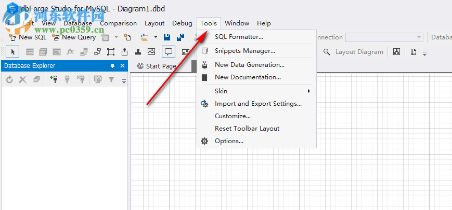The image size is (452, 210).
Task: Click the New Query toolbar button
Action: point(74,37)
